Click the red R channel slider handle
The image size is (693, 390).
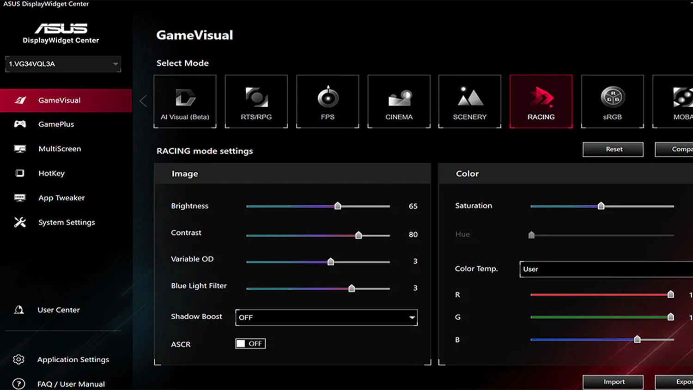671,294
